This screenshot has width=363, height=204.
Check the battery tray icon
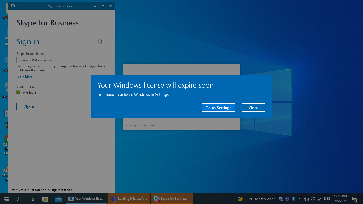(x=300, y=199)
